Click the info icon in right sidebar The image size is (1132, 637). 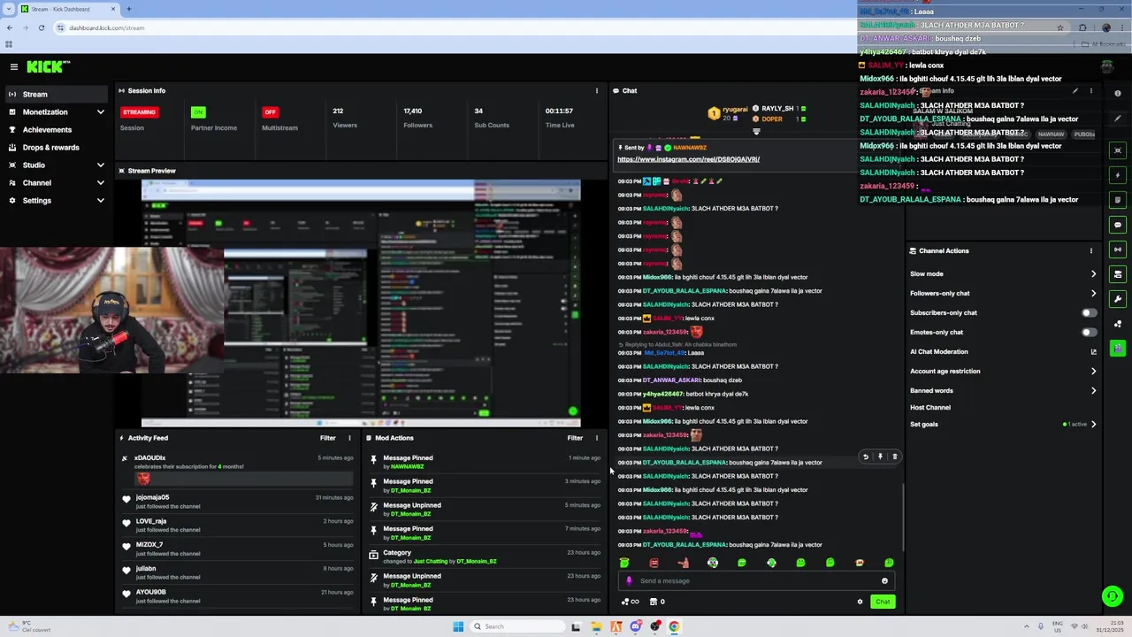point(1118,94)
